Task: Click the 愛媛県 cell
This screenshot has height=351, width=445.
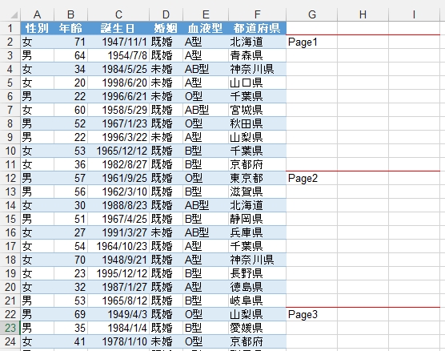Action: [258, 328]
